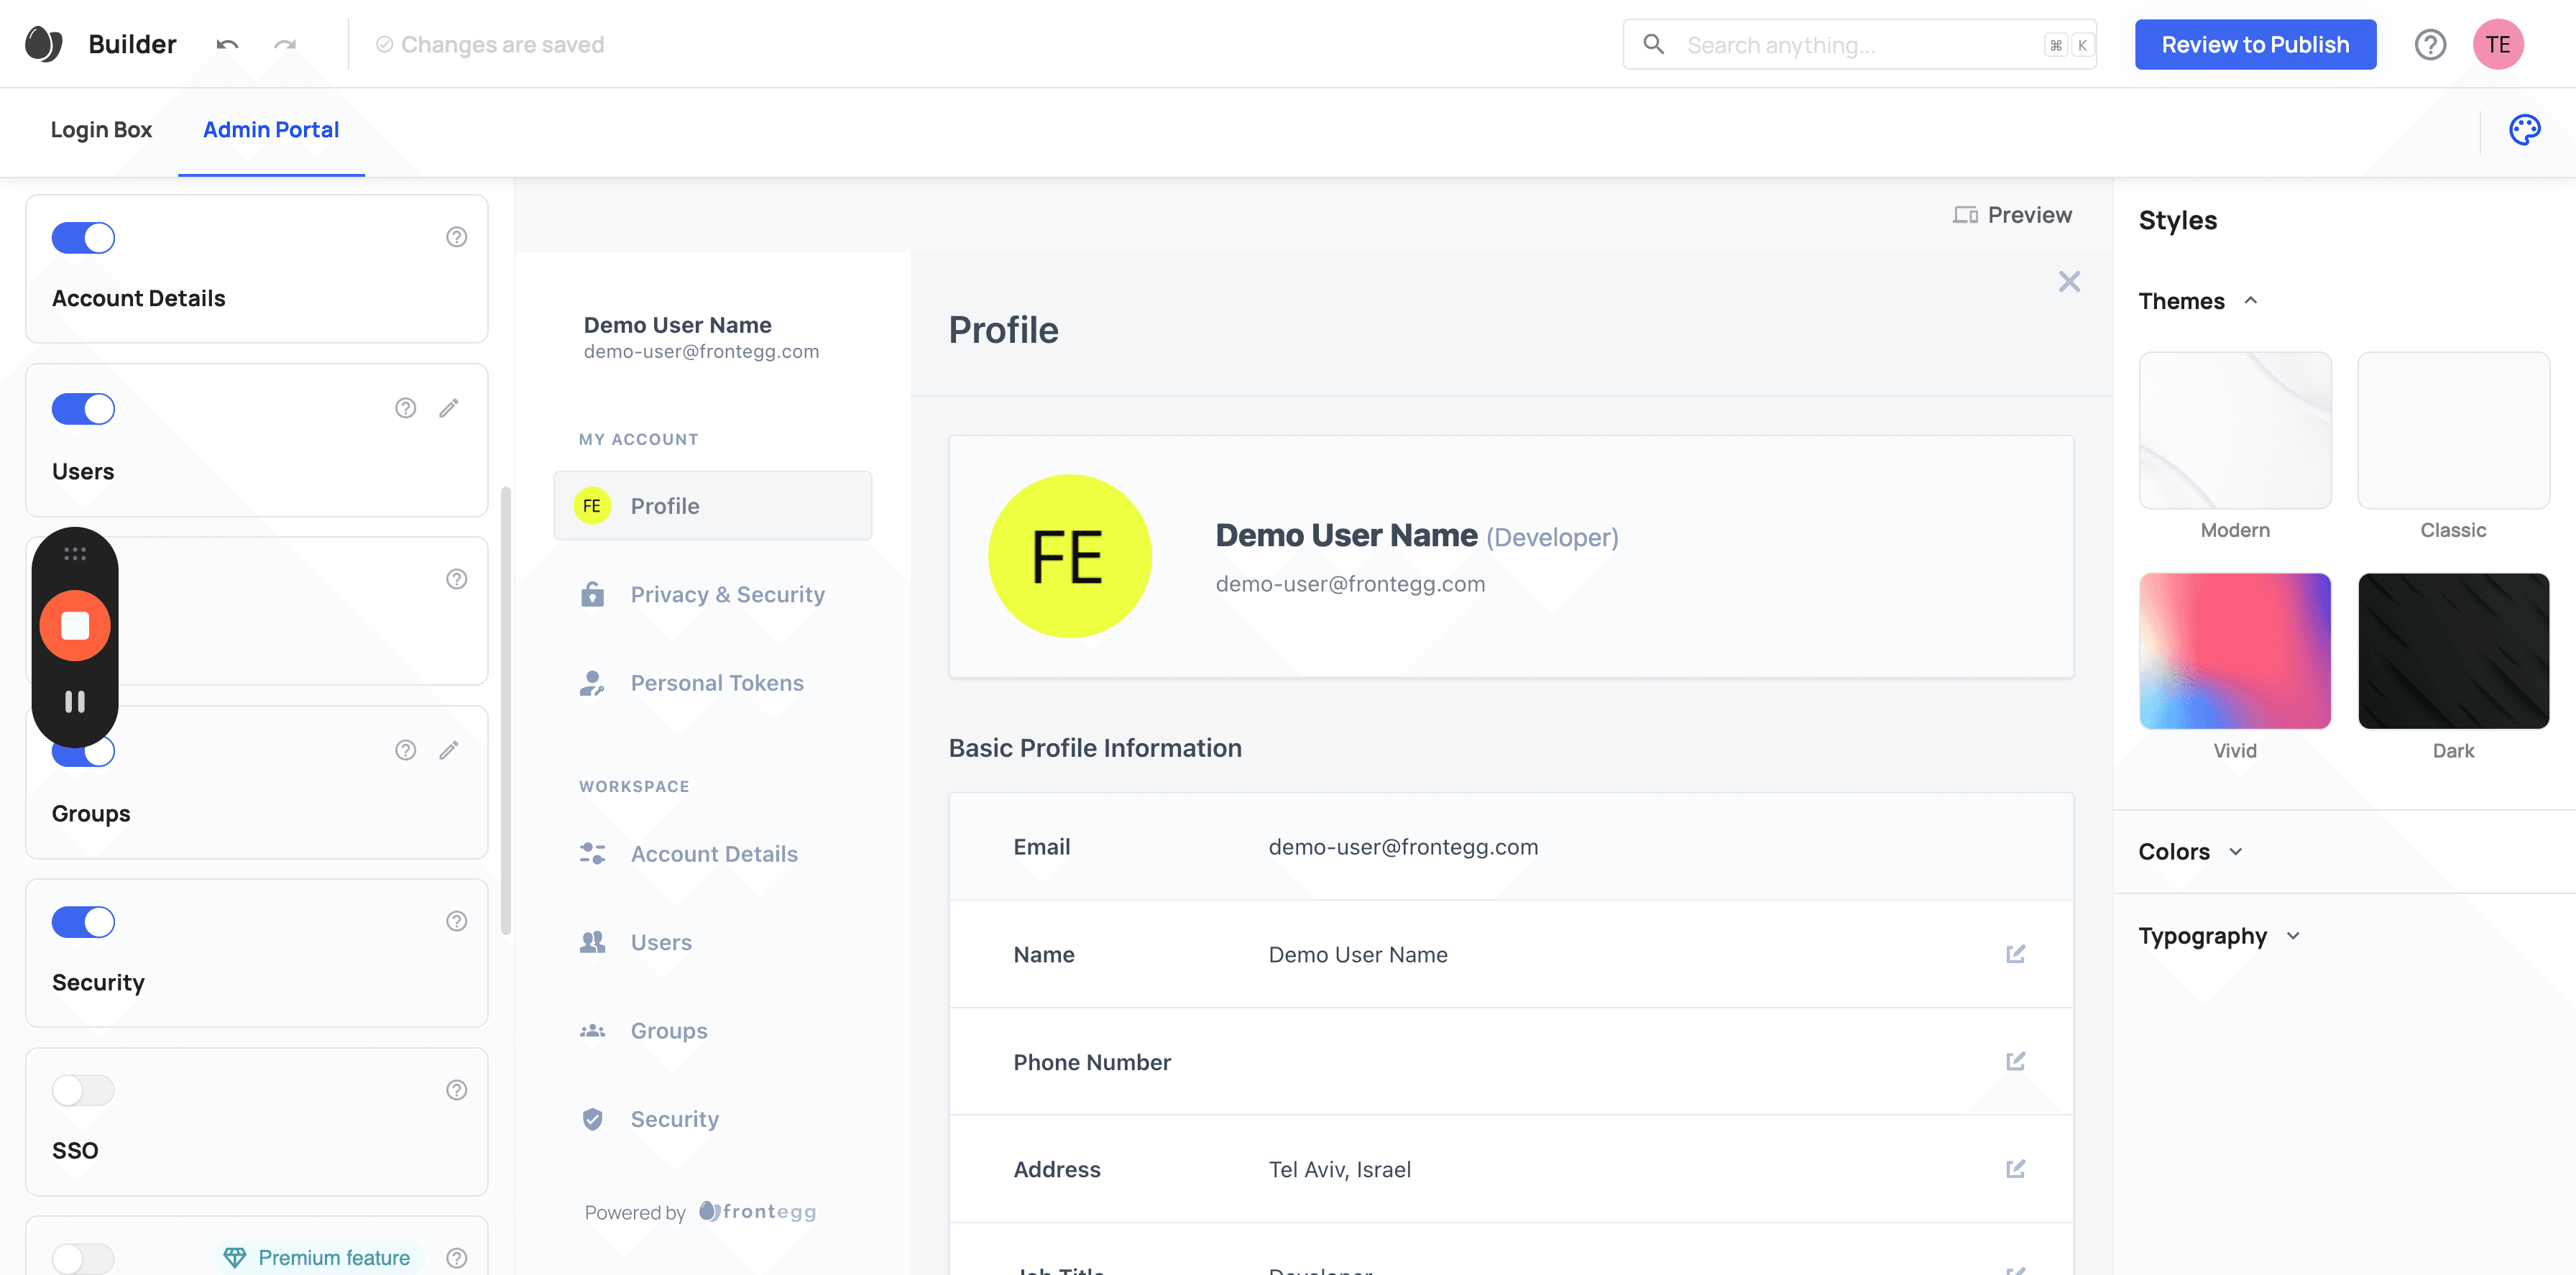Disable the Users toggle
2576x1275 pixels.
point(83,409)
